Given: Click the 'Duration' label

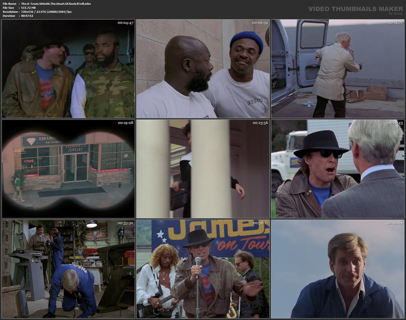Looking at the screenshot, I should coord(9,16).
